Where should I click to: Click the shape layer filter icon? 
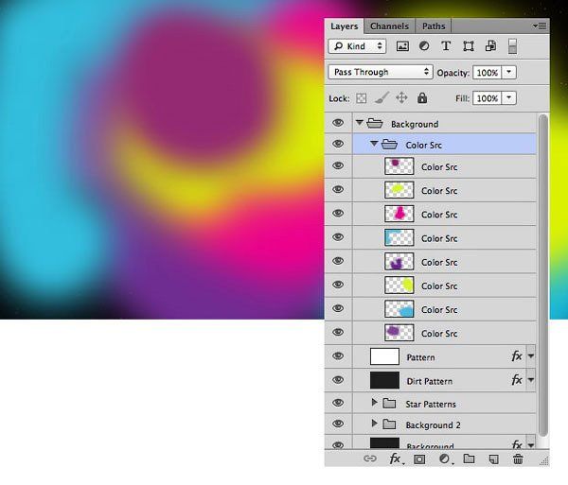point(468,46)
